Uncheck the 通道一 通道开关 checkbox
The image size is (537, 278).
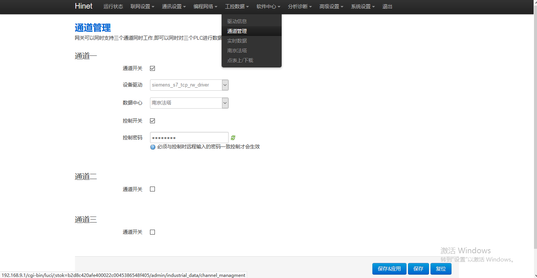(153, 69)
